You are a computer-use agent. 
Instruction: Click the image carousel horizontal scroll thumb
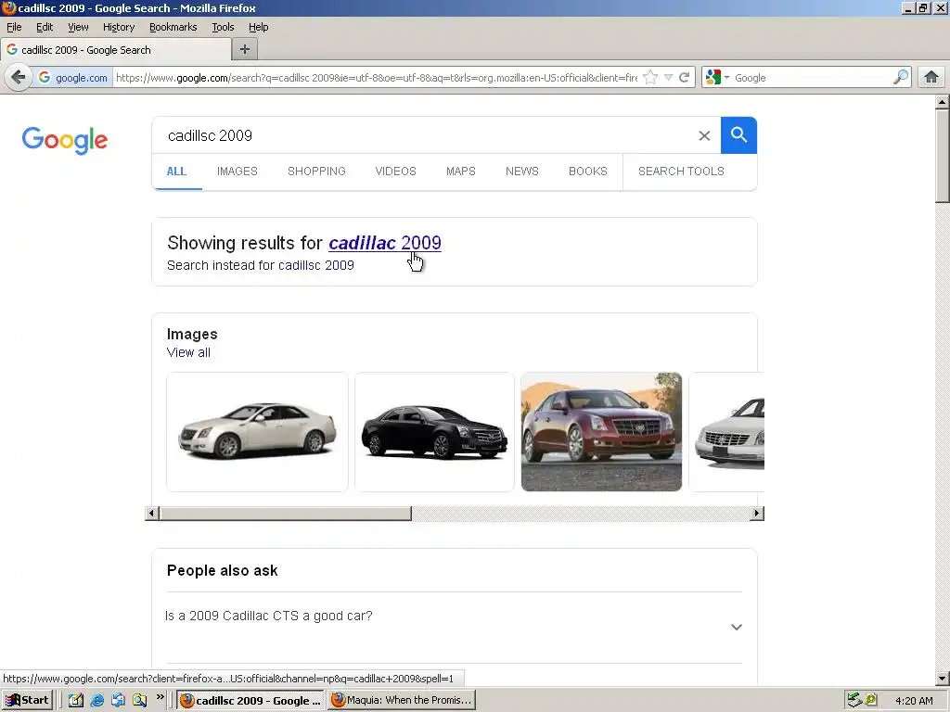(286, 514)
